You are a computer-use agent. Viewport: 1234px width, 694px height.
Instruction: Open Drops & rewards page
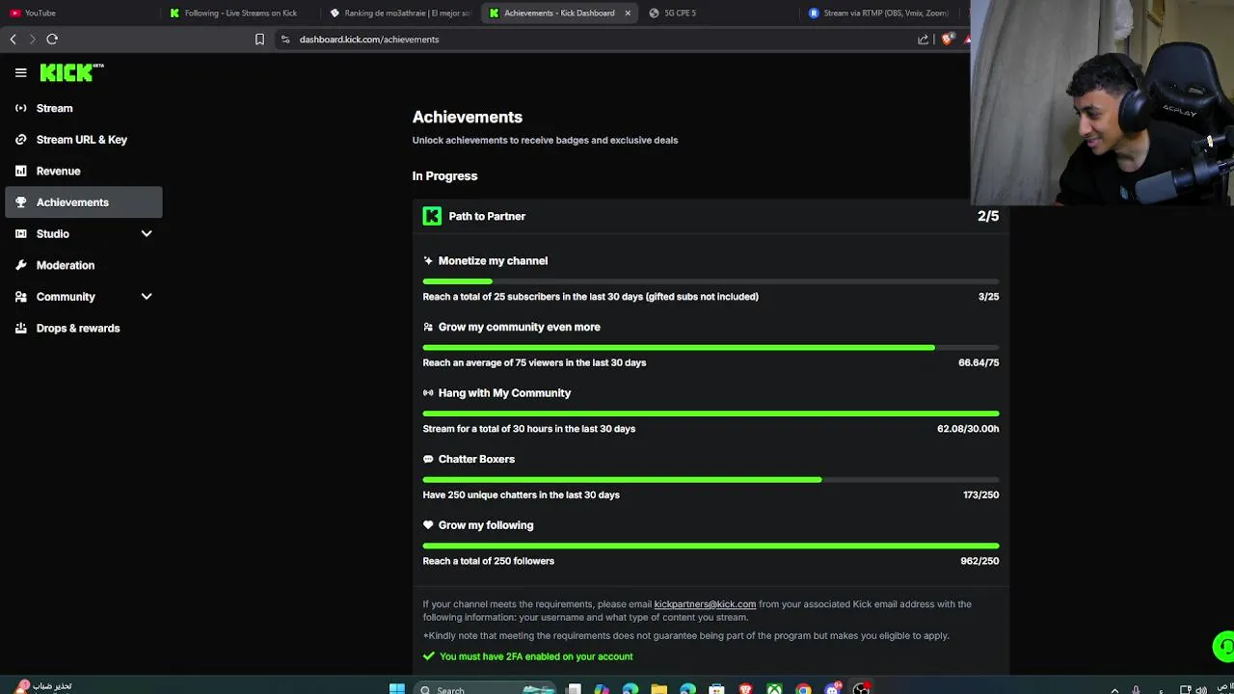point(84,328)
